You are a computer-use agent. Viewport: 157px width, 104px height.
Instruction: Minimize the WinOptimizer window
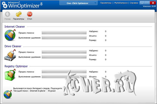click(x=142, y=3)
